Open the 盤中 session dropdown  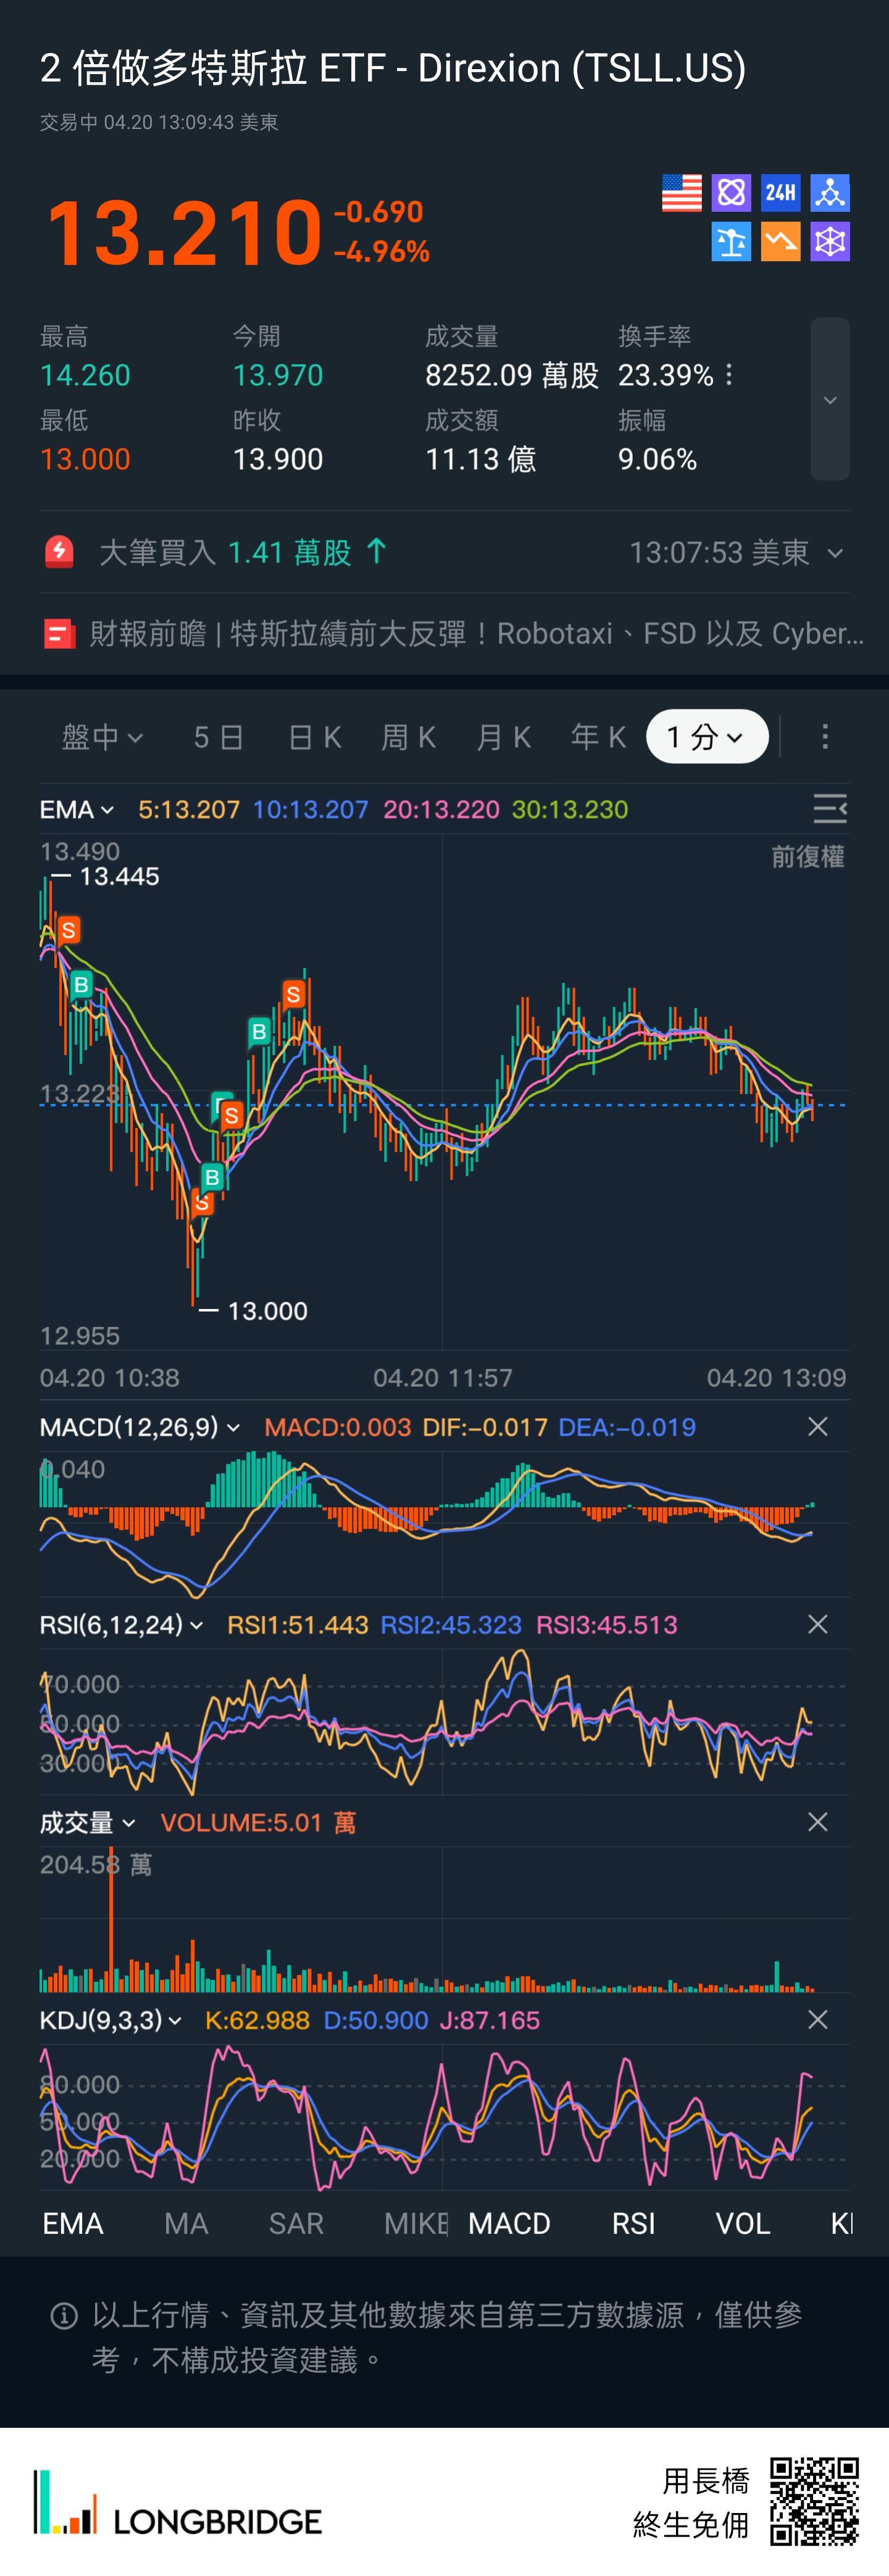pyautogui.click(x=102, y=737)
